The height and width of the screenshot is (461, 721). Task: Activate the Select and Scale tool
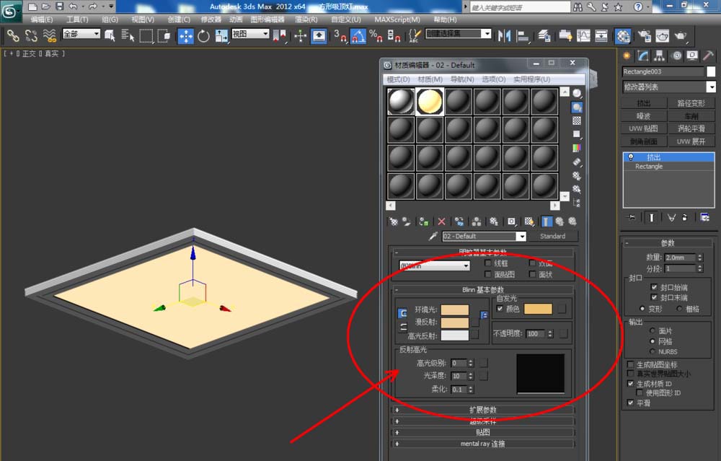[x=221, y=36]
